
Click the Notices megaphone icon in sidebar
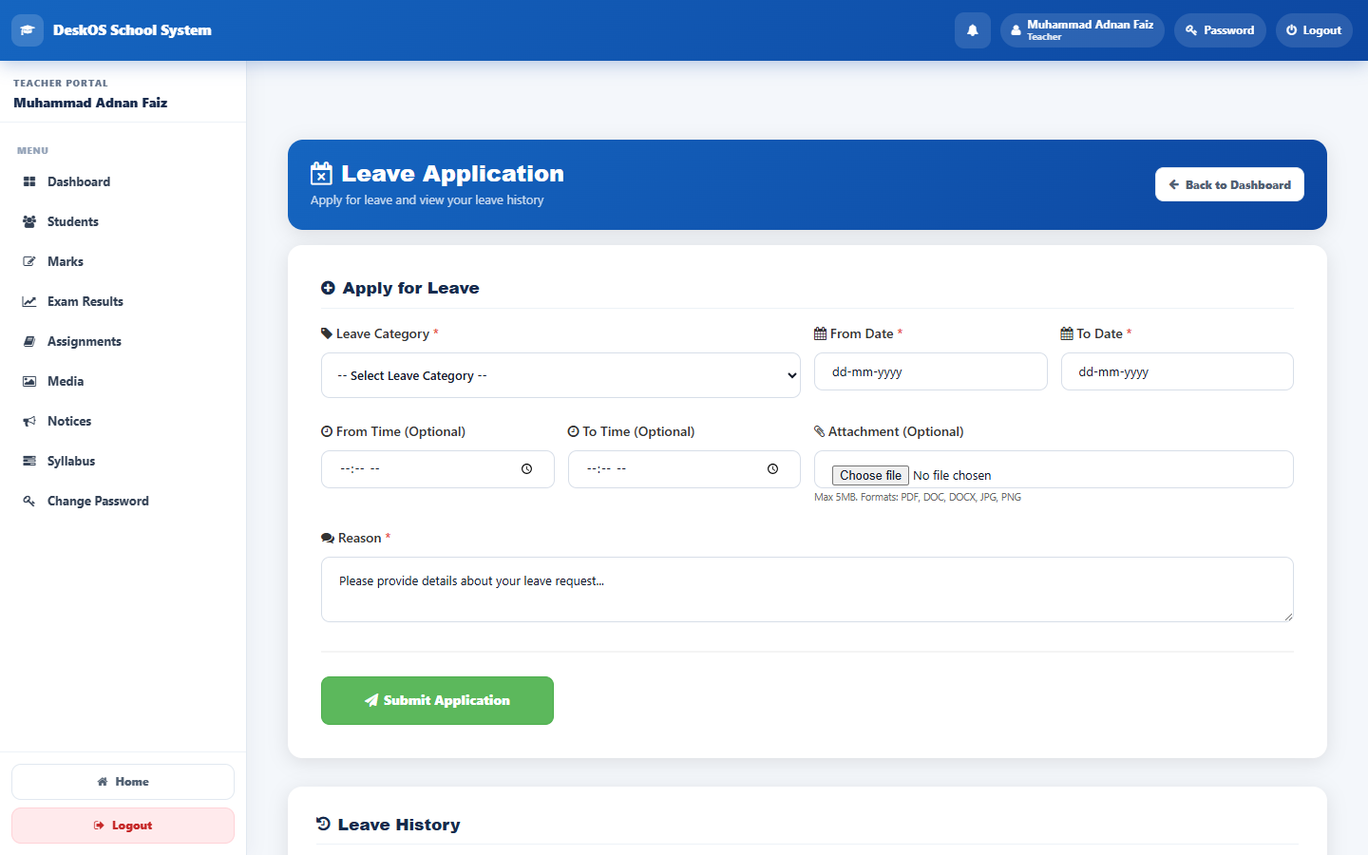pyautogui.click(x=29, y=421)
